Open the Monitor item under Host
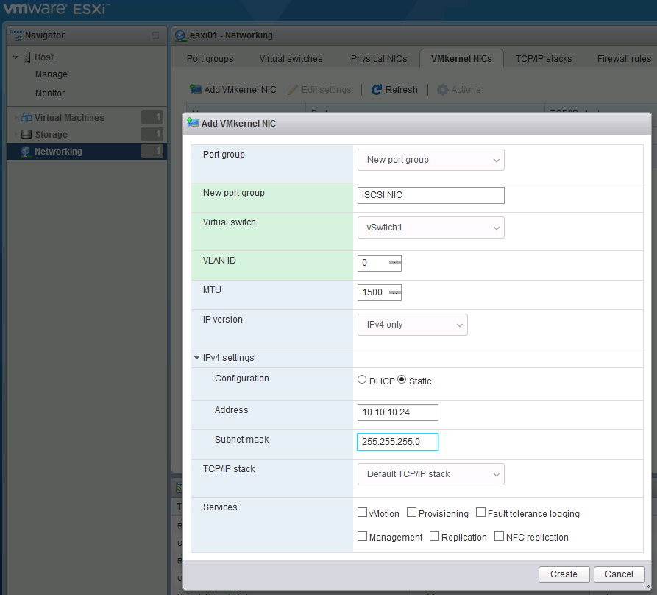 click(50, 93)
